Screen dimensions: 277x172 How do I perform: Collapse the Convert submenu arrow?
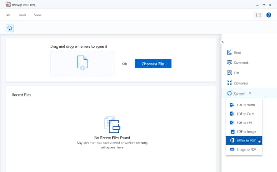tap(250, 93)
